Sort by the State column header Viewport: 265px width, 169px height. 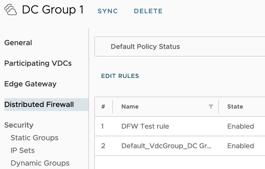point(235,107)
